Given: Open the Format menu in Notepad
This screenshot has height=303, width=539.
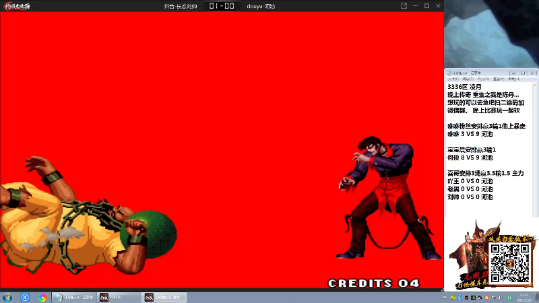Looking at the screenshot, I should coord(483,79).
